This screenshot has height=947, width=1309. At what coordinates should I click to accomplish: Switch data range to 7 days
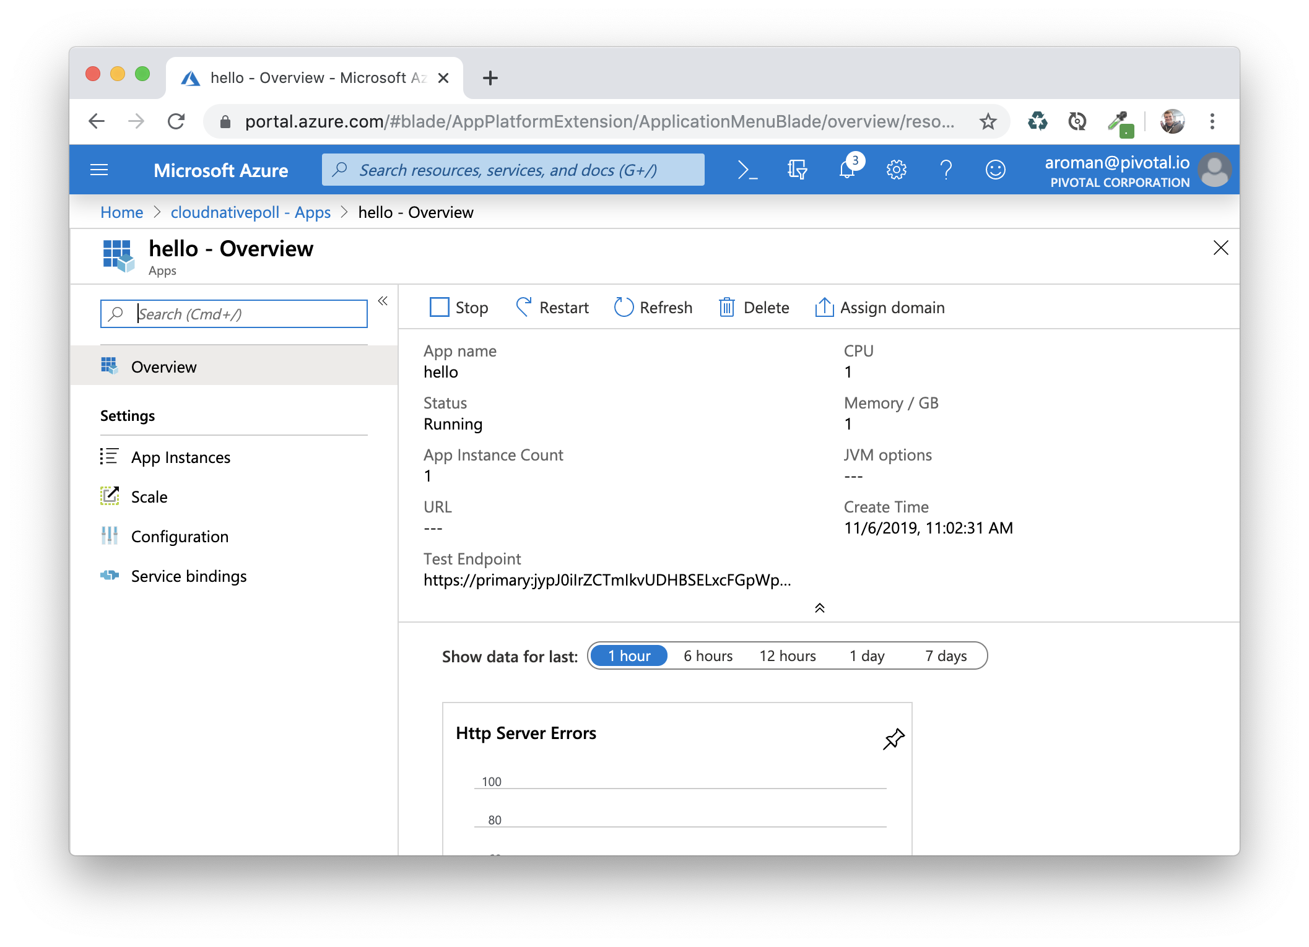coord(946,656)
